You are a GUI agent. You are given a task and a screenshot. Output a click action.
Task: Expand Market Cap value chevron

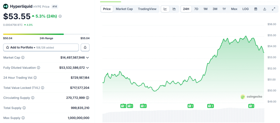tap(87, 58)
